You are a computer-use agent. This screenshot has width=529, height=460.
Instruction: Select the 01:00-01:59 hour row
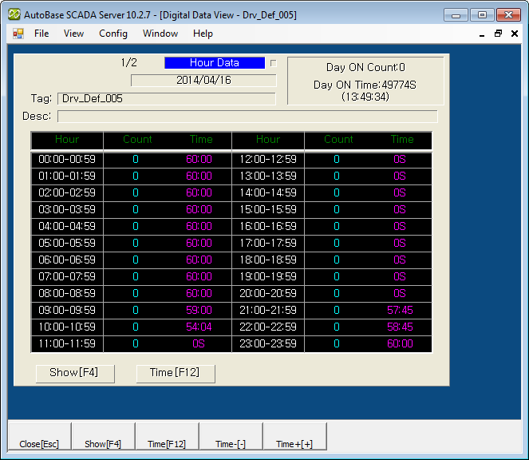coord(131,176)
